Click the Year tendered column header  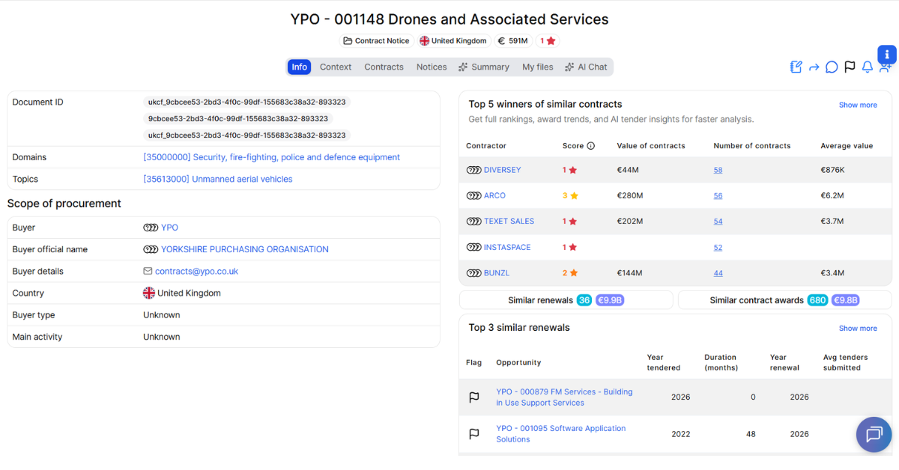click(x=664, y=362)
